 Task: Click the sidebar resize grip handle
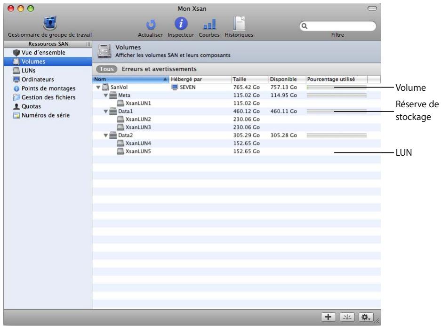coord(88,44)
